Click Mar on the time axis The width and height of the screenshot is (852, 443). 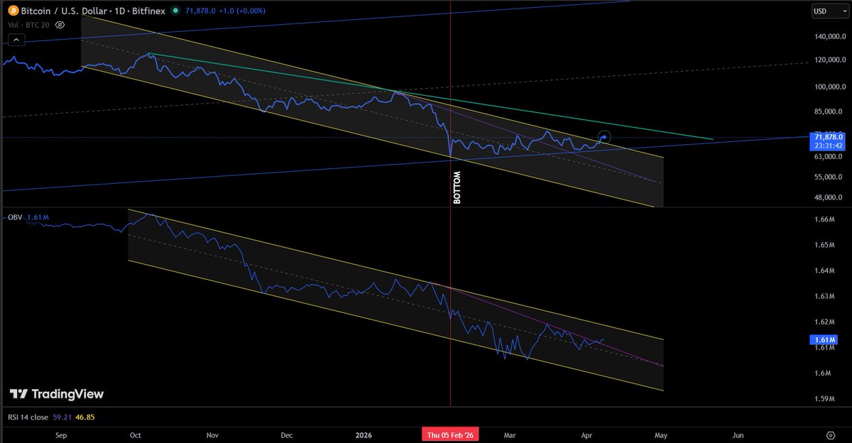[510, 434]
